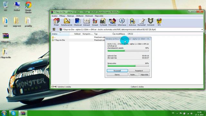This screenshot has width=206, height=116.
Task: Click the Ochránit (Protect) shield icon
Action: click(151, 22)
